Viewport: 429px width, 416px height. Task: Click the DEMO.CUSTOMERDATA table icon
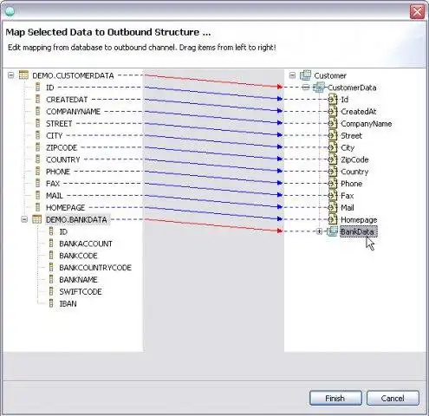23,75
